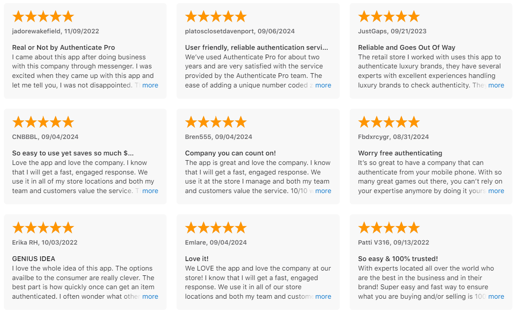
Task: Show more of Bren555's review
Action: click(323, 191)
